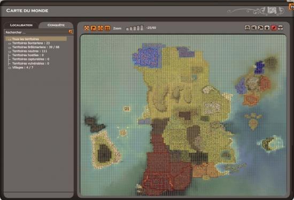Click the orange four-arrows move icon
Screen dimensions: 294x200
(100, 28)
